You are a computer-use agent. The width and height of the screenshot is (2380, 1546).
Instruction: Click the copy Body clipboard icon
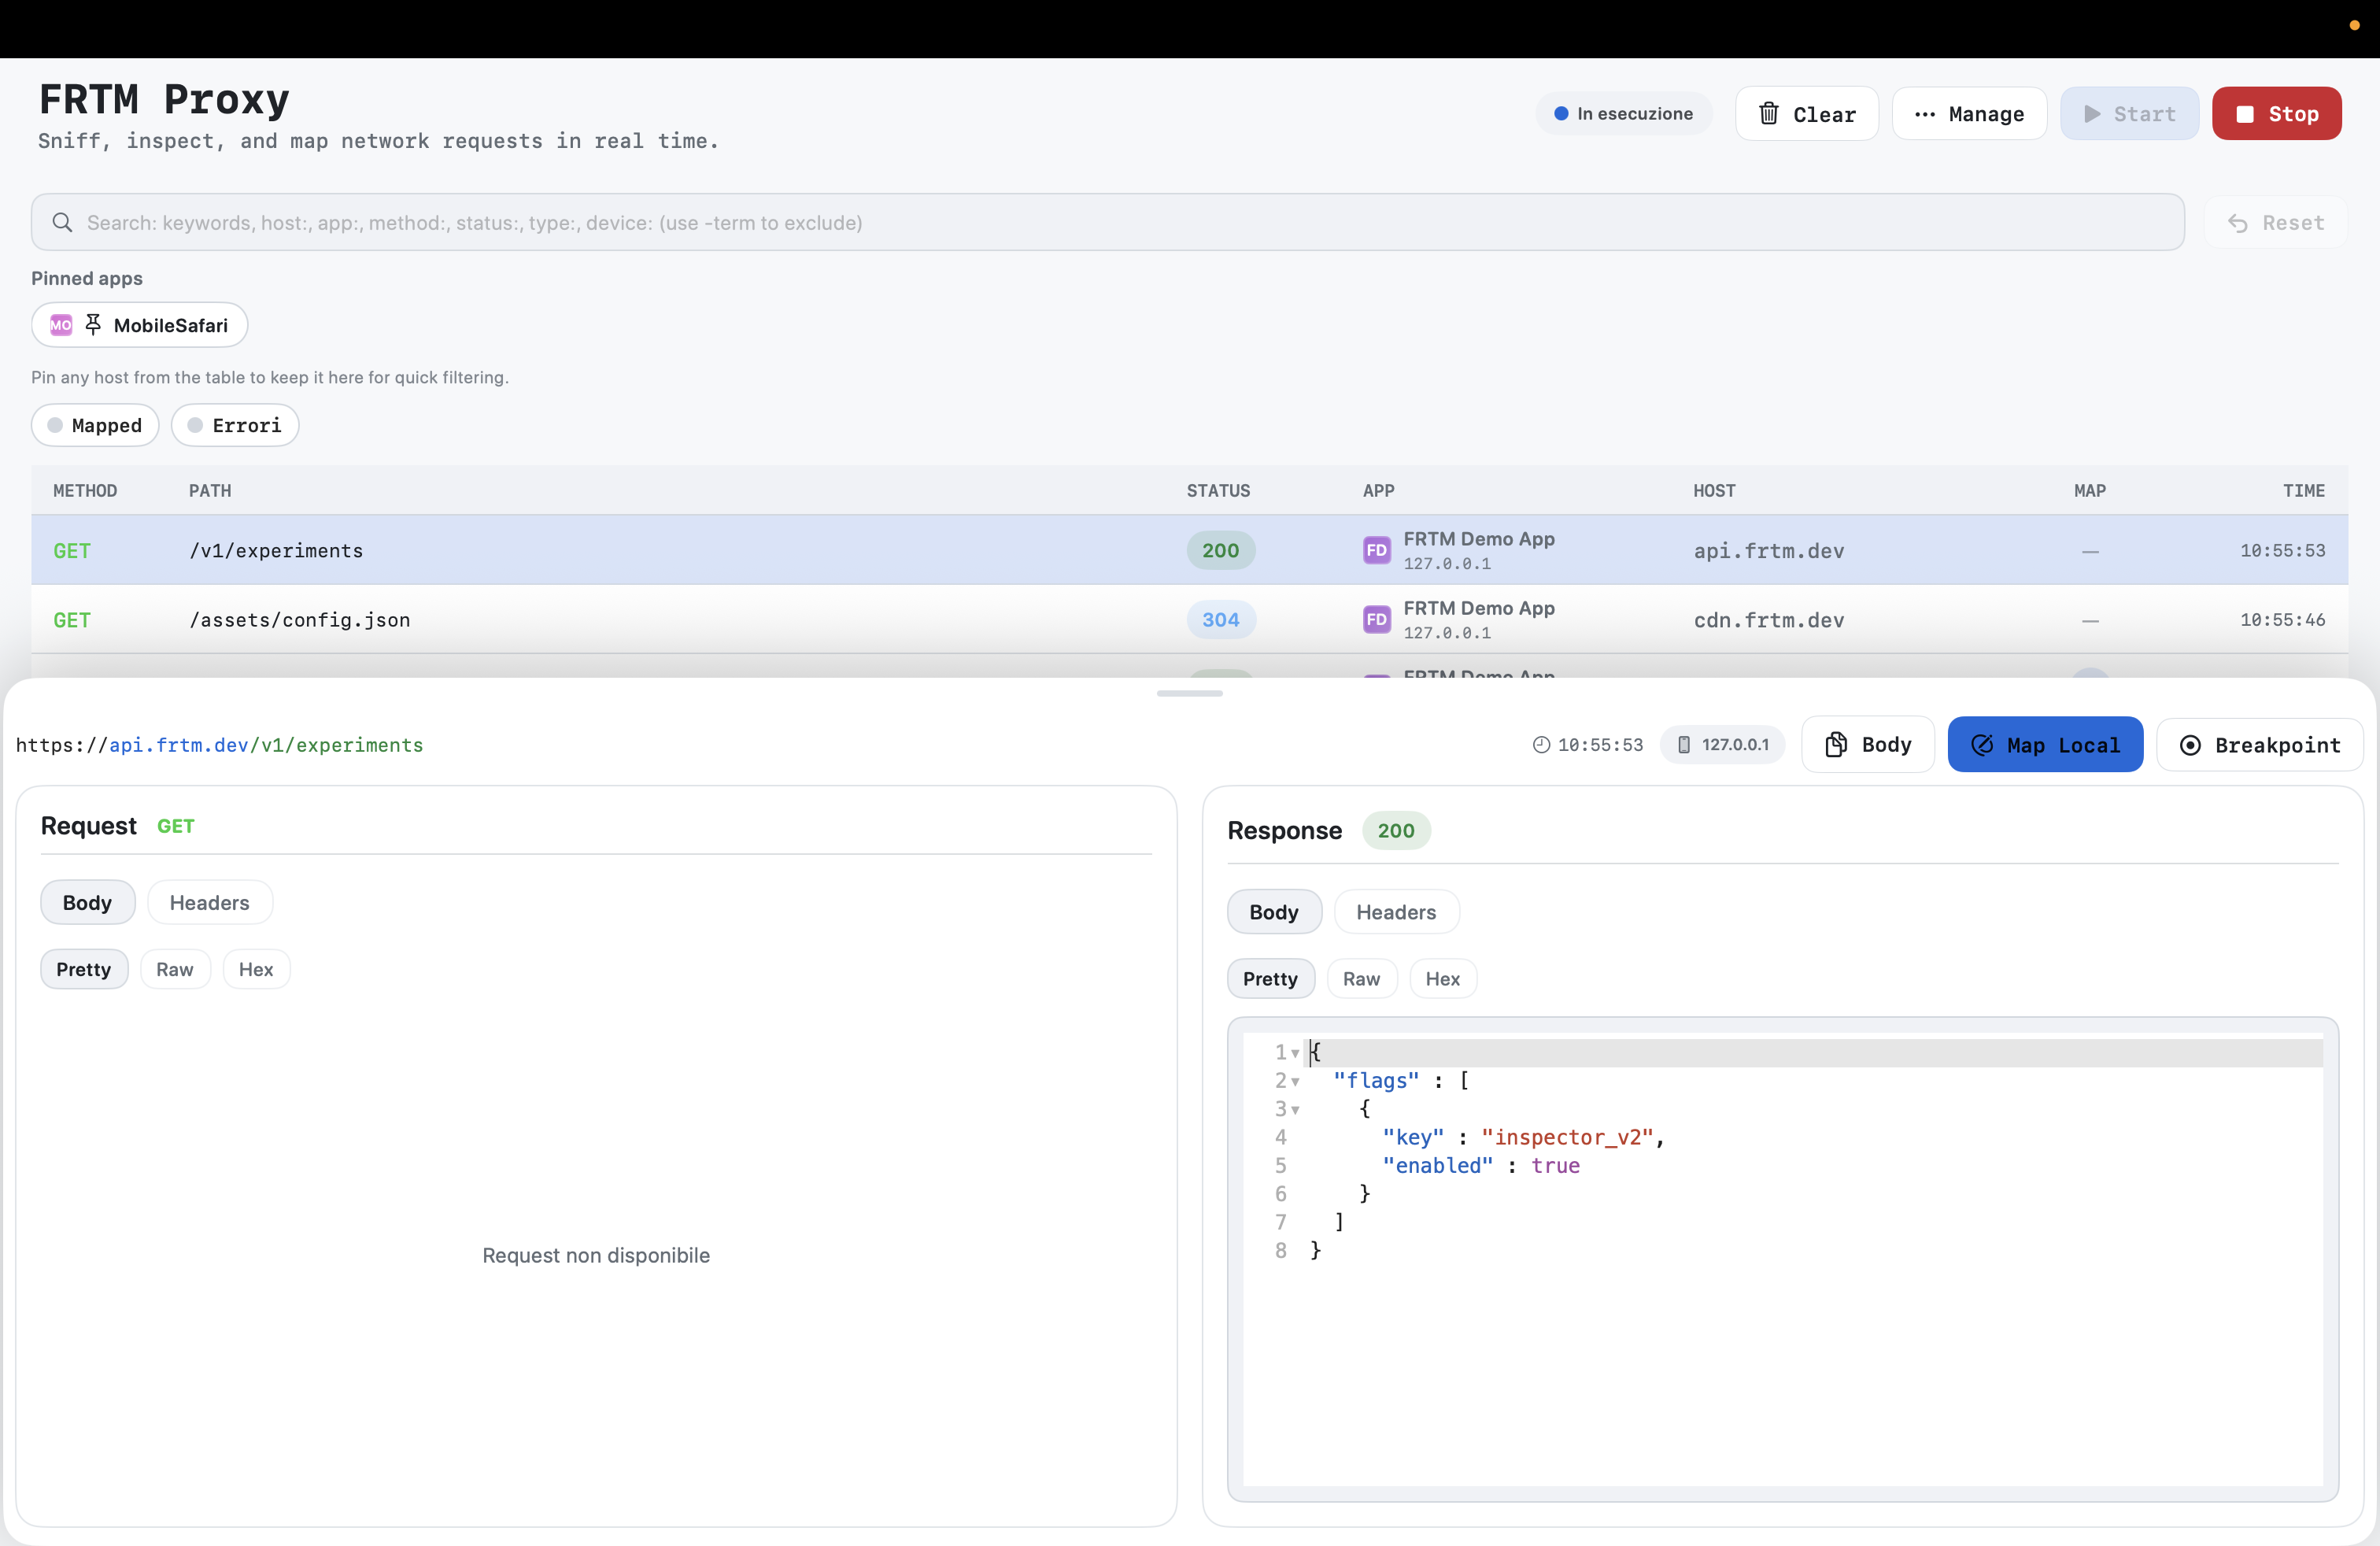point(1836,744)
